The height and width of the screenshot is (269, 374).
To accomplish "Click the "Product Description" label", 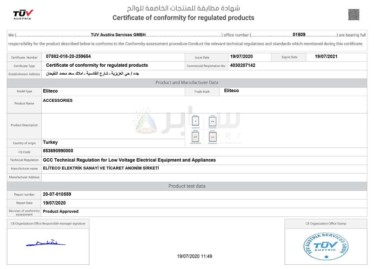I will click(24, 125).
